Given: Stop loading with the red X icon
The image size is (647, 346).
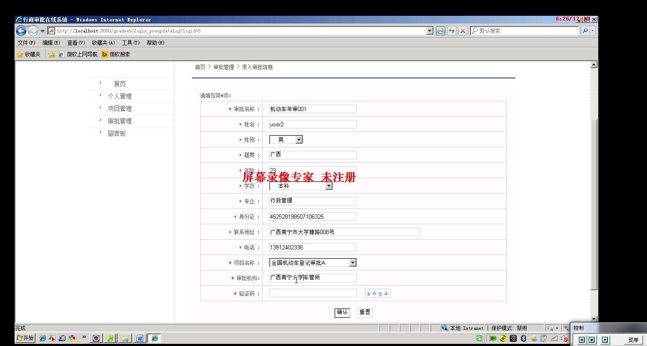Looking at the screenshot, I should (x=463, y=31).
